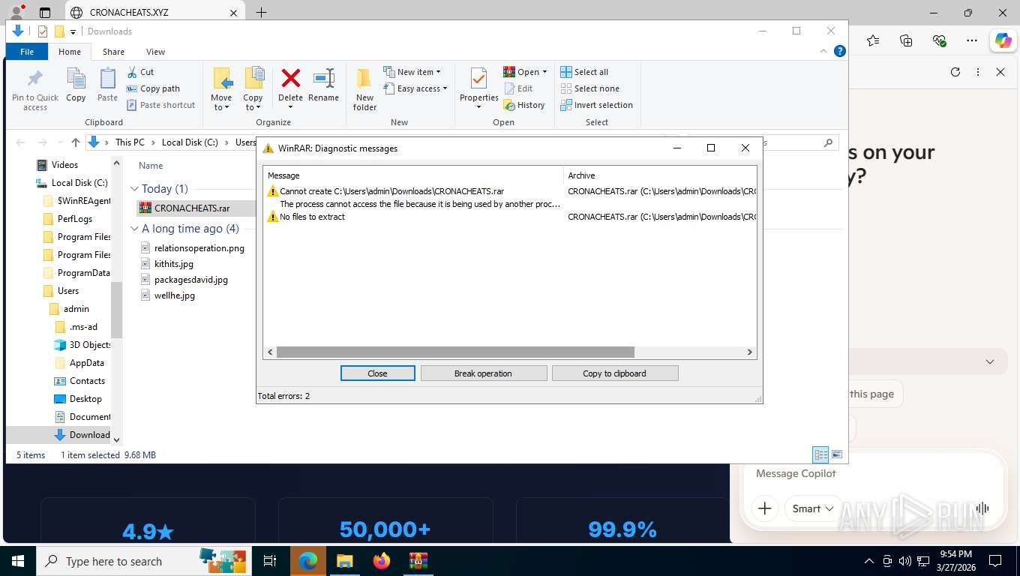Viewport: 1020px width, 576px height.
Task: Click Paste shortcut in ribbon
Action: click(x=160, y=105)
